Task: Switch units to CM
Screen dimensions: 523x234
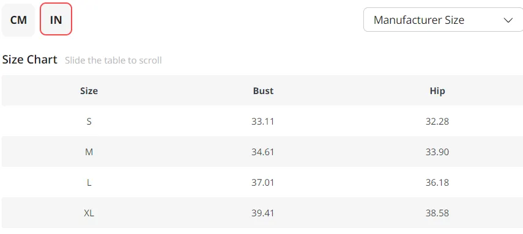Action: pyautogui.click(x=18, y=20)
